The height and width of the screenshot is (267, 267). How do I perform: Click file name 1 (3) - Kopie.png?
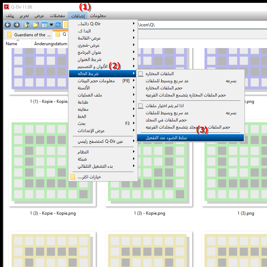tap(150, 213)
